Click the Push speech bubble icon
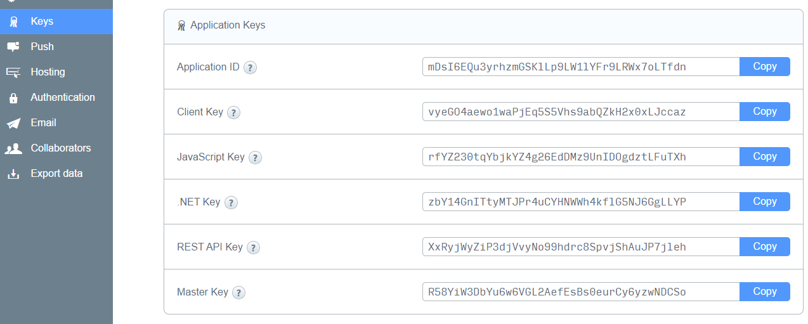Image resolution: width=808 pixels, height=324 pixels. point(13,47)
